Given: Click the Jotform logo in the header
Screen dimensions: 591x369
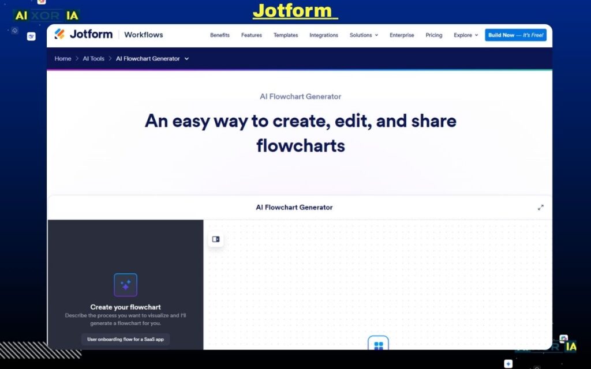Looking at the screenshot, I should (x=83, y=34).
